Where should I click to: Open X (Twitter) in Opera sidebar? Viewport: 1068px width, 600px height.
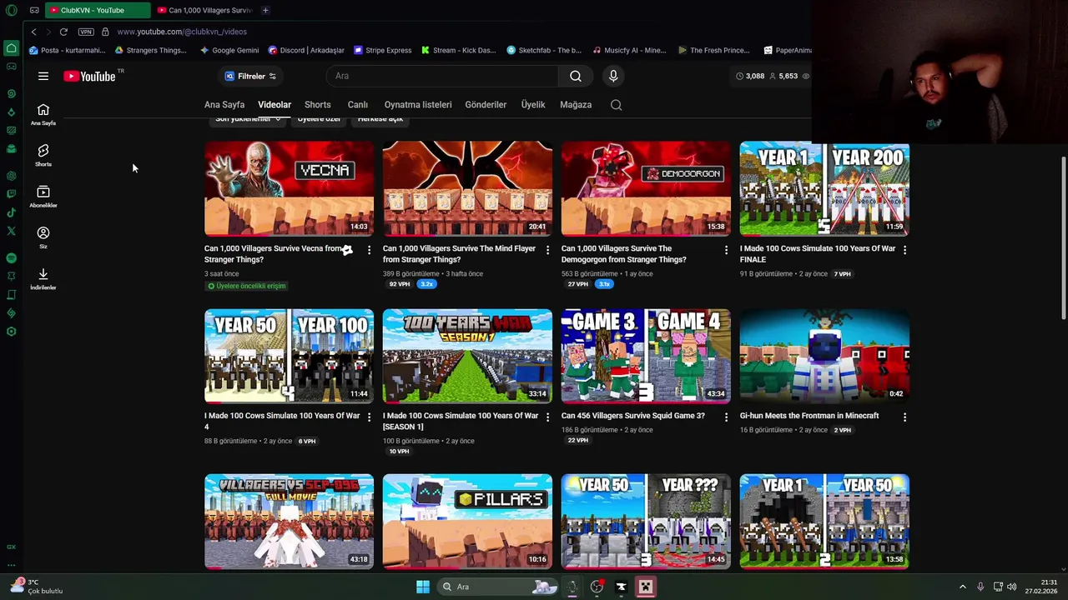pos(11,231)
